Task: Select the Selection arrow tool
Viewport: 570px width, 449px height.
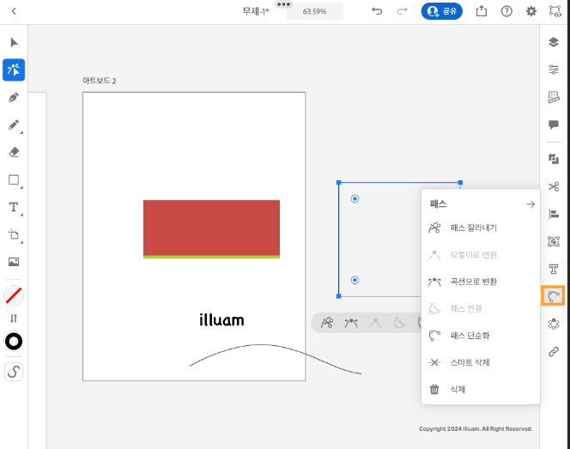Action: click(x=14, y=43)
